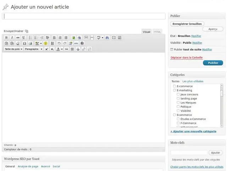Click the Envoyer/Insérer media icon
Screen dimensions: 227x171
pos(27,31)
